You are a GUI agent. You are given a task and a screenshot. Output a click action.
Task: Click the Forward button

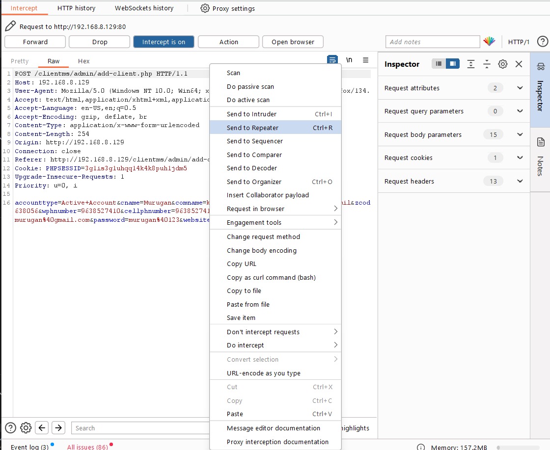[x=35, y=42]
